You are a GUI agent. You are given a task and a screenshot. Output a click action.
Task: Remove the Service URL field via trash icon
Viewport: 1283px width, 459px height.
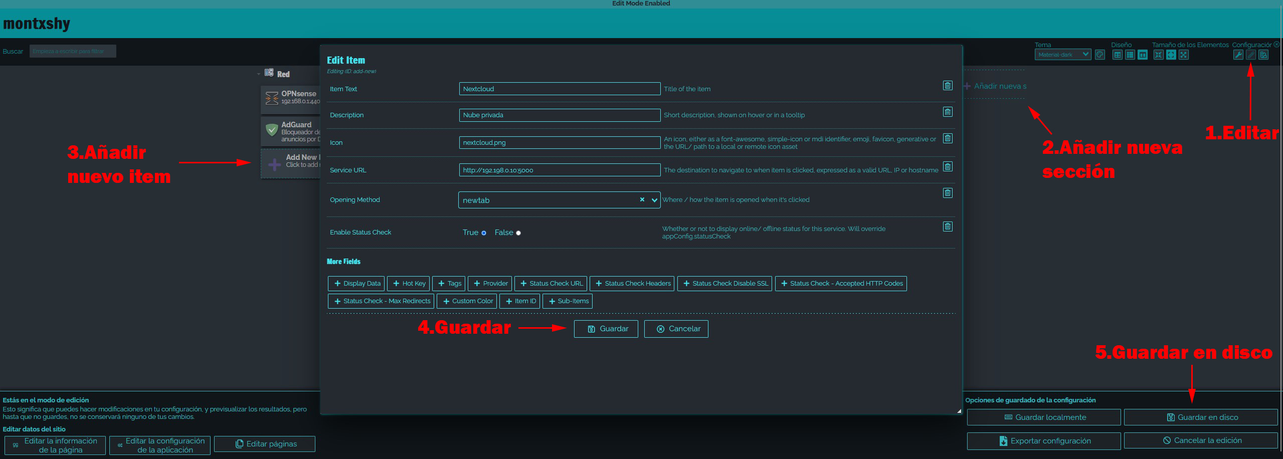pyautogui.click(x=948, y=166)
